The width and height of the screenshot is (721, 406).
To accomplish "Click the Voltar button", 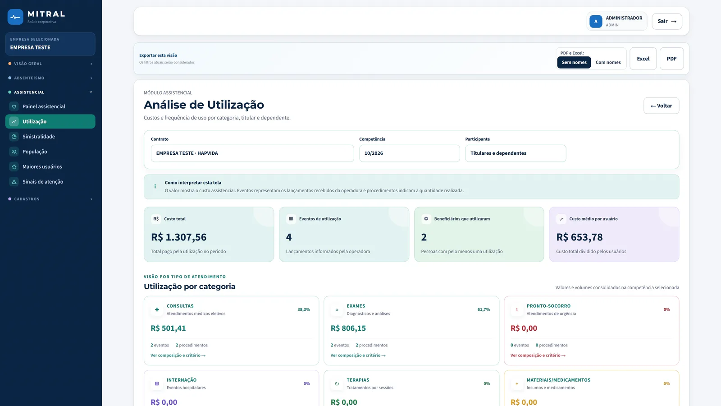I will pyautogui.click(x=661, y=106).
